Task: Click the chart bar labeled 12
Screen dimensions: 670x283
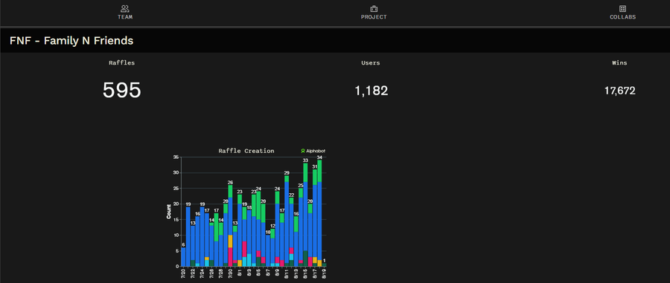Action: click(x=272, y=247)
